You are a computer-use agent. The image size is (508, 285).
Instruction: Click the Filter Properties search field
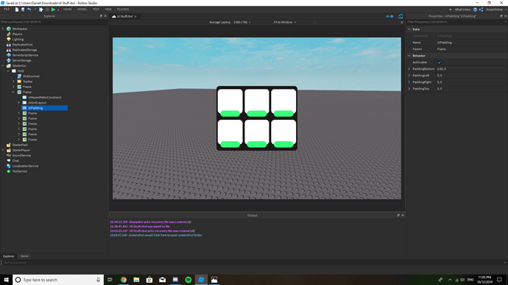click(x=454, y=22)
